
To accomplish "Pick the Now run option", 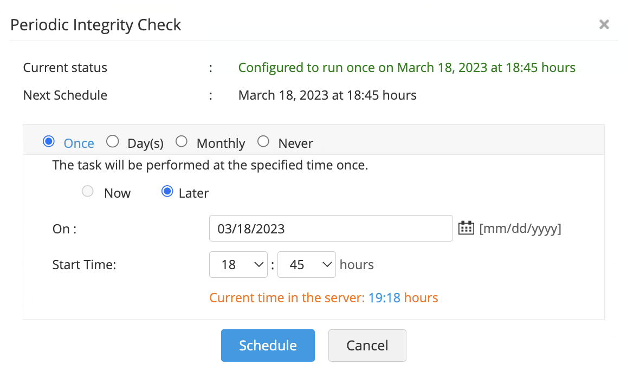I will (88, 192).
